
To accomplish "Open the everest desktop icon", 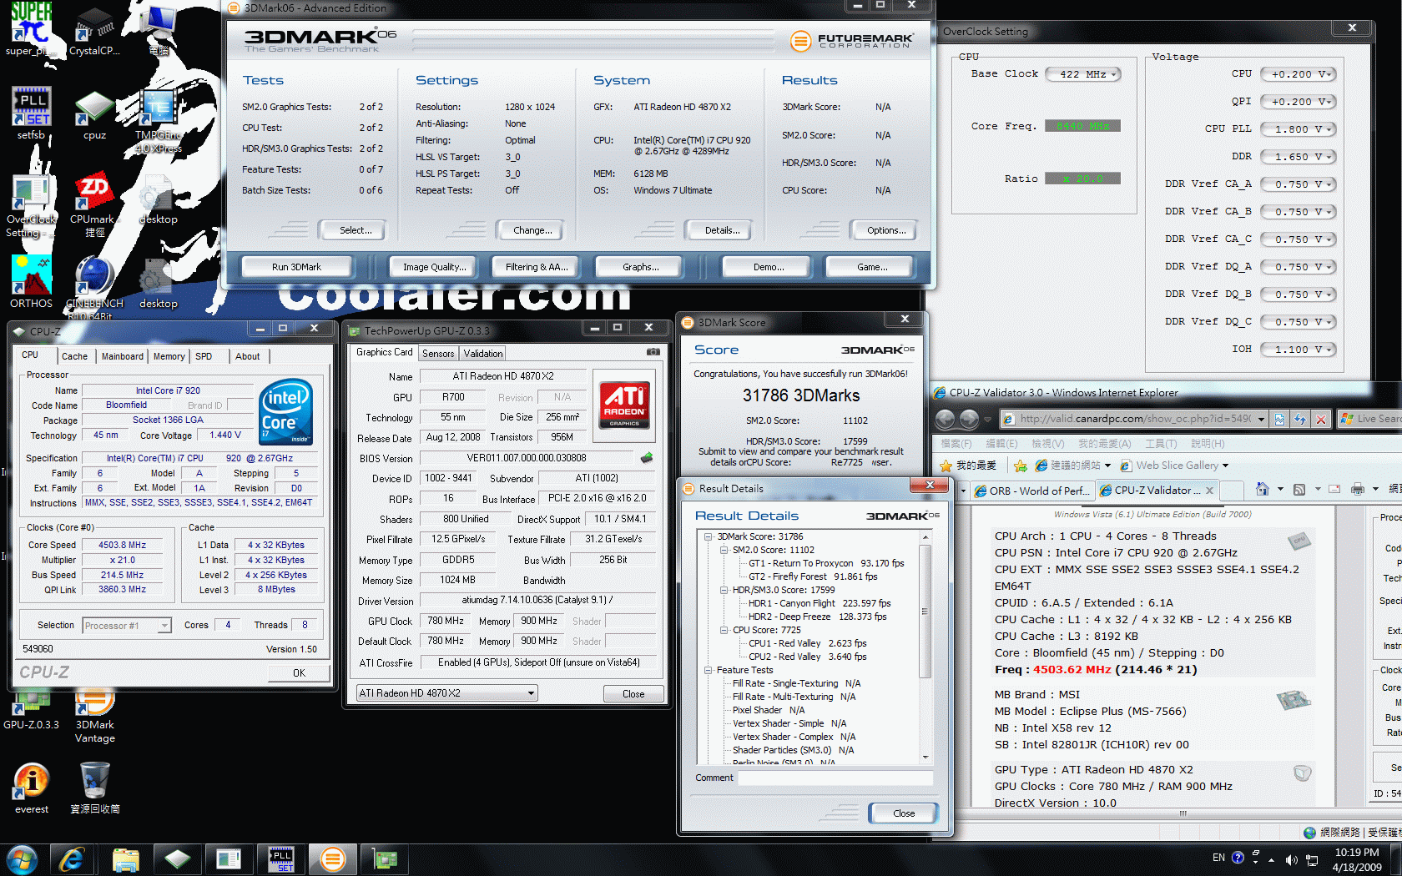I will (x=32, y=788).
